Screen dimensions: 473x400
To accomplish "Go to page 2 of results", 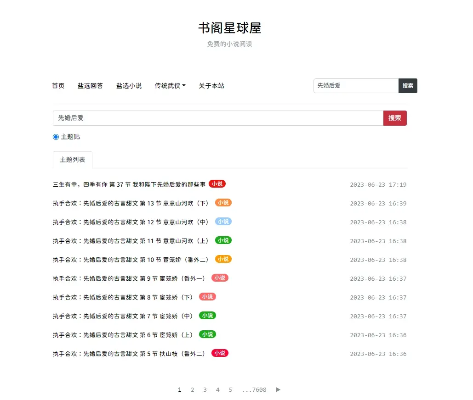I will [193, 390].
